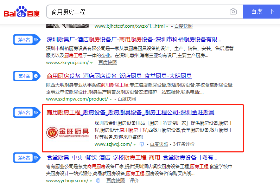
Task: Click the www.yychuye.com/ URL text
Action: [67, 181]
